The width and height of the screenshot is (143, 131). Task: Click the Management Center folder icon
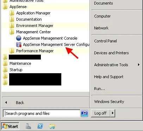click(x=12, y=32)
